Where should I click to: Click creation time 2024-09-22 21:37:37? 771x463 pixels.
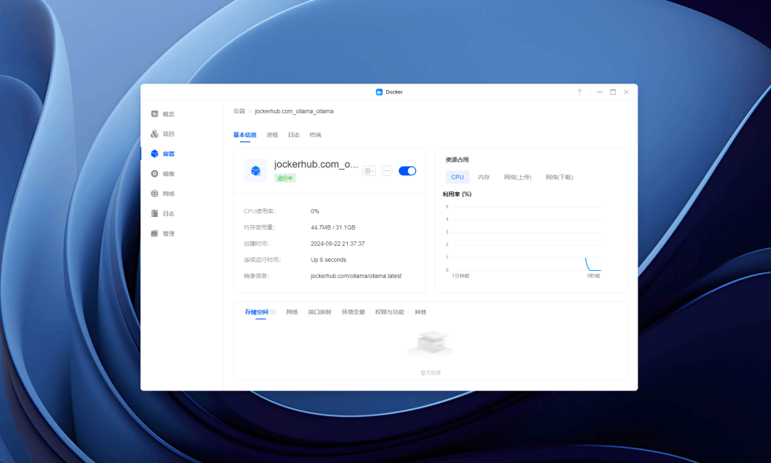coord(338,244)
